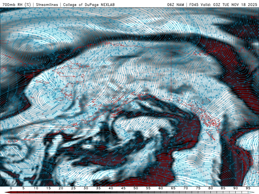Screen dimensions: 259x194
Task: Click the 'F045' forecast hour label
Action: pos(194,5)
